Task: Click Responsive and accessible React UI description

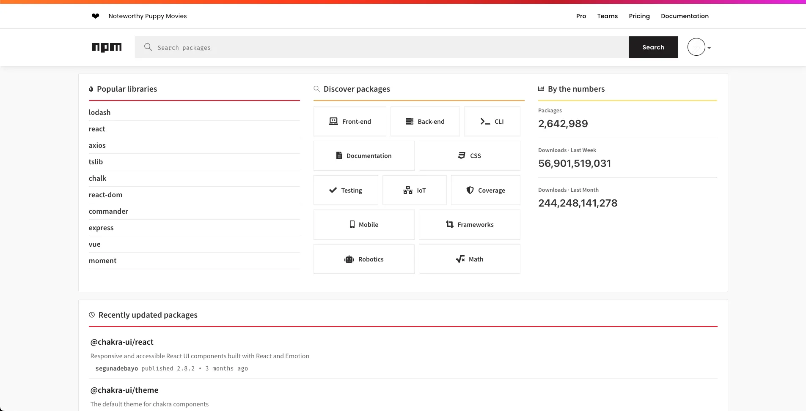Action: (x=200, y=356)
